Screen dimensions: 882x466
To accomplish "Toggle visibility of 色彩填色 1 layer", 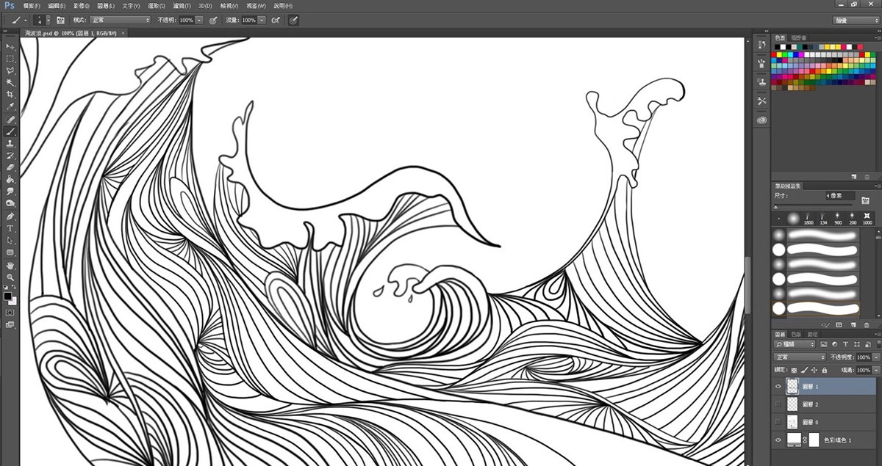I will [x=778, y=440].
